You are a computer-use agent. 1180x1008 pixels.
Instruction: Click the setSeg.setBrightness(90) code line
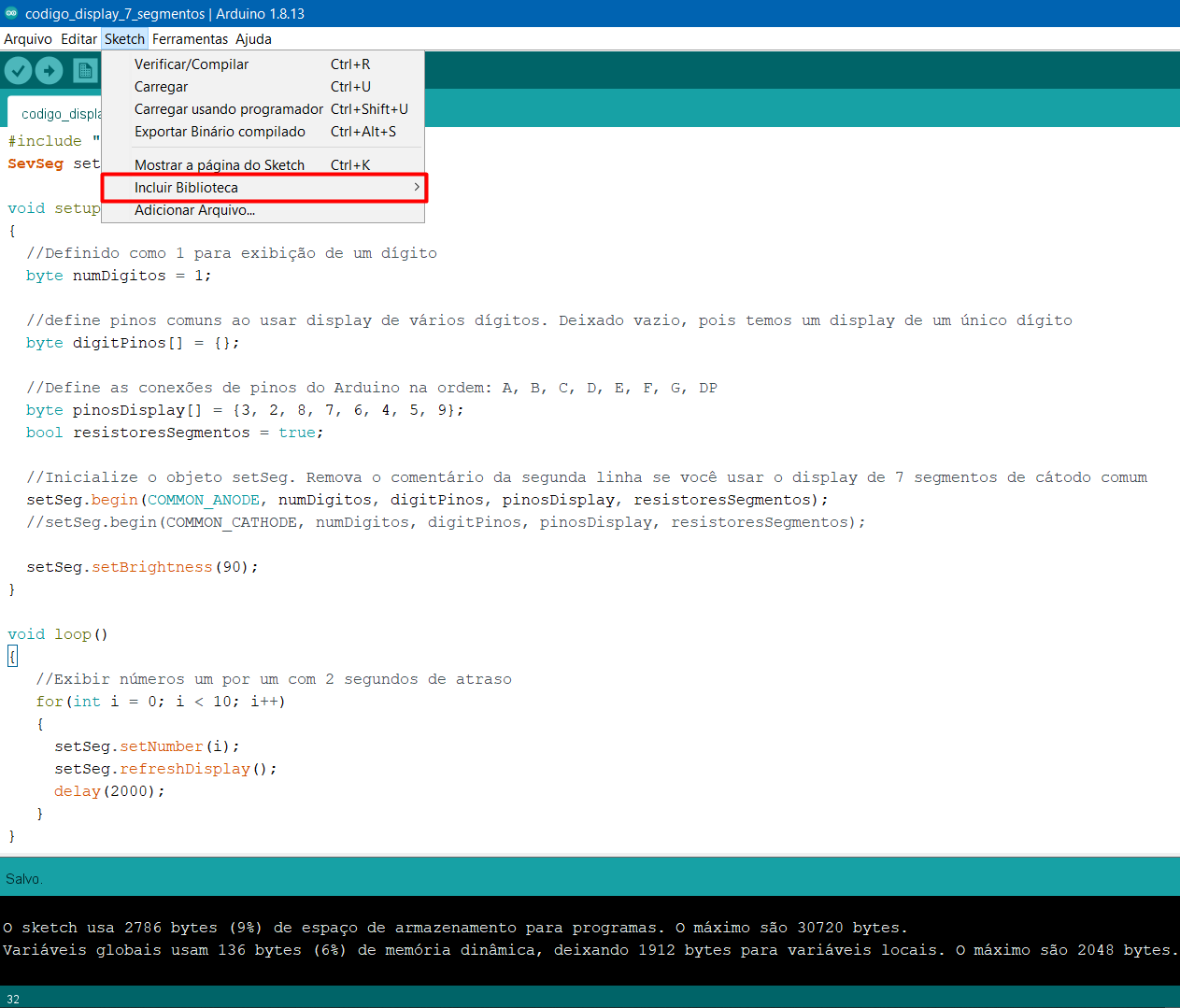pos(142,567)
